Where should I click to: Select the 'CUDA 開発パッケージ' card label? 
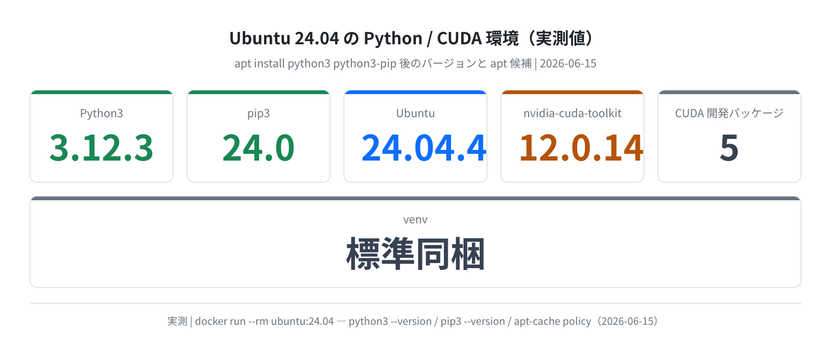(x=729, y=114)
